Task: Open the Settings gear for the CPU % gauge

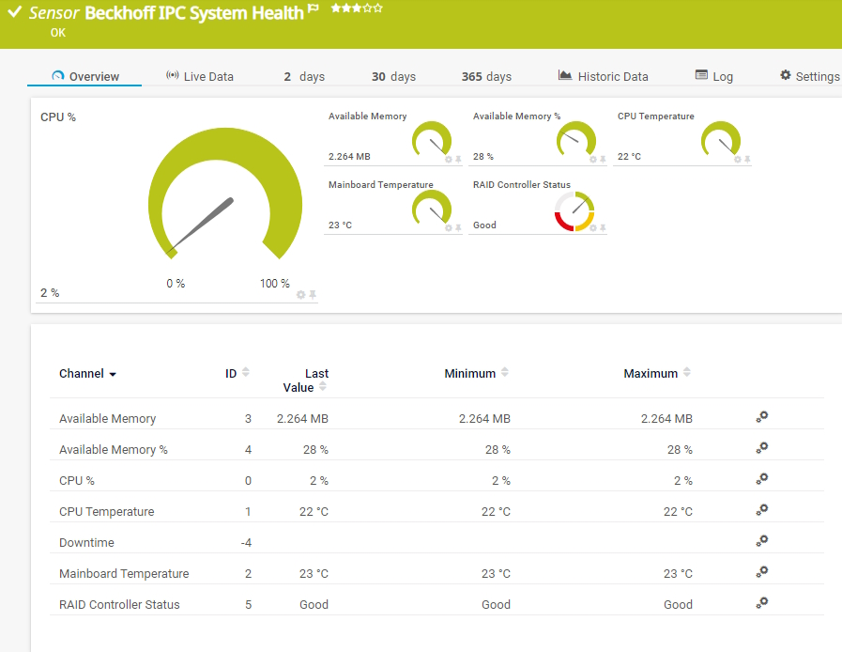Action: (x=300, y=294)
